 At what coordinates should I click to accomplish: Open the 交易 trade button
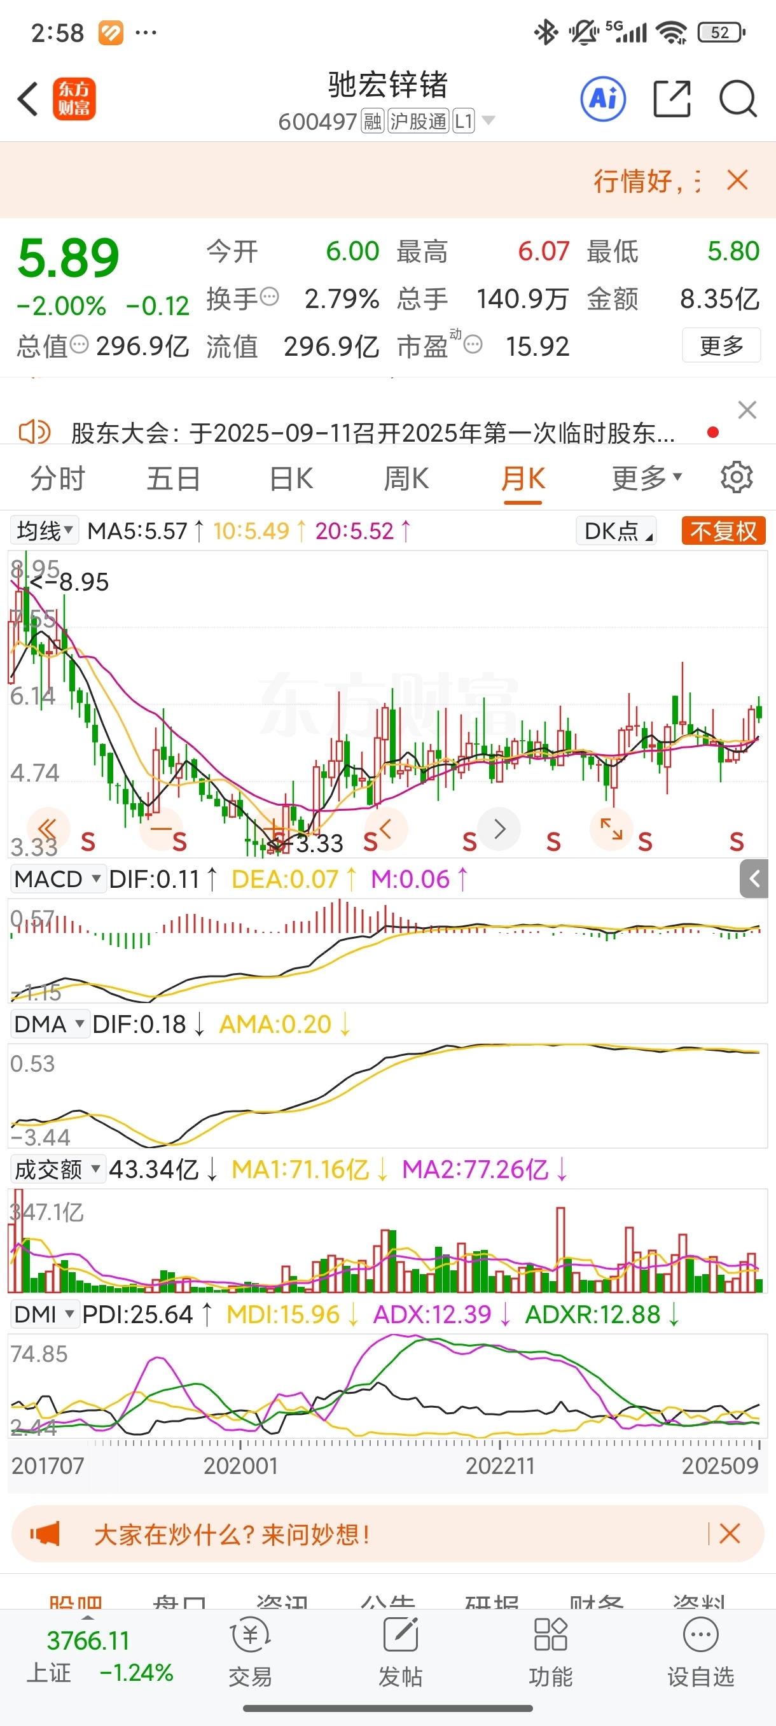(251, 1652)
